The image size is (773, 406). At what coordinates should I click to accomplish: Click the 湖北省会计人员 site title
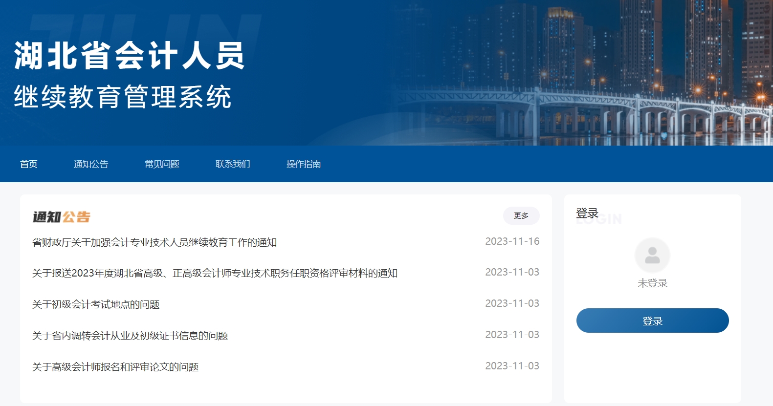tap(129, 56)
